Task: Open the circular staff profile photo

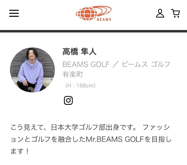Action: pos(32,70)
